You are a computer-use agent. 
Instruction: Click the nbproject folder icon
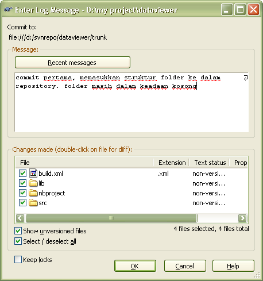33,193
